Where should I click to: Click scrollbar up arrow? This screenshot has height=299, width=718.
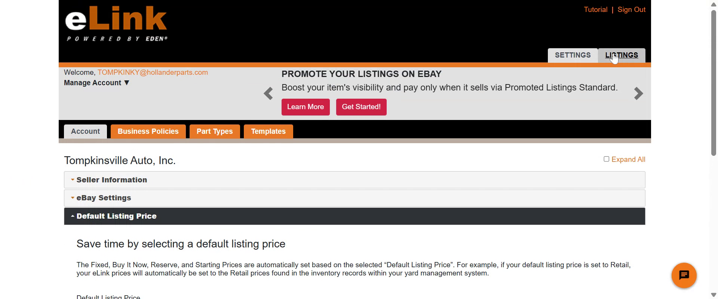point(714,4)
